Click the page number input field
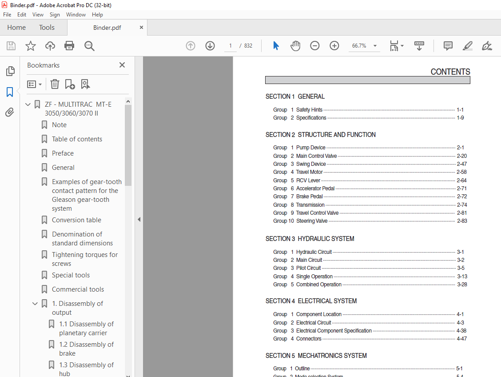The height and width of the screenshot is (377, 501). coord(230,46)
